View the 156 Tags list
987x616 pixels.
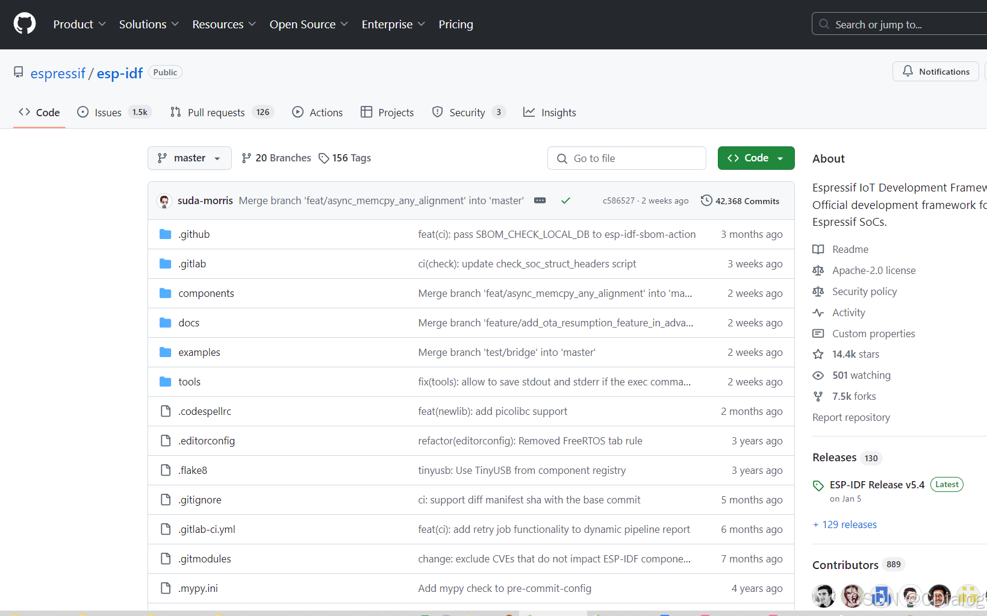345,158
